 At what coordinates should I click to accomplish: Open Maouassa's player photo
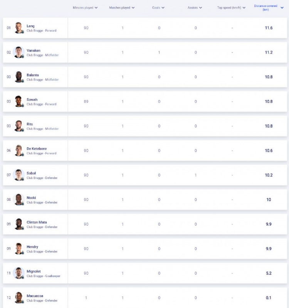point(19,298)
